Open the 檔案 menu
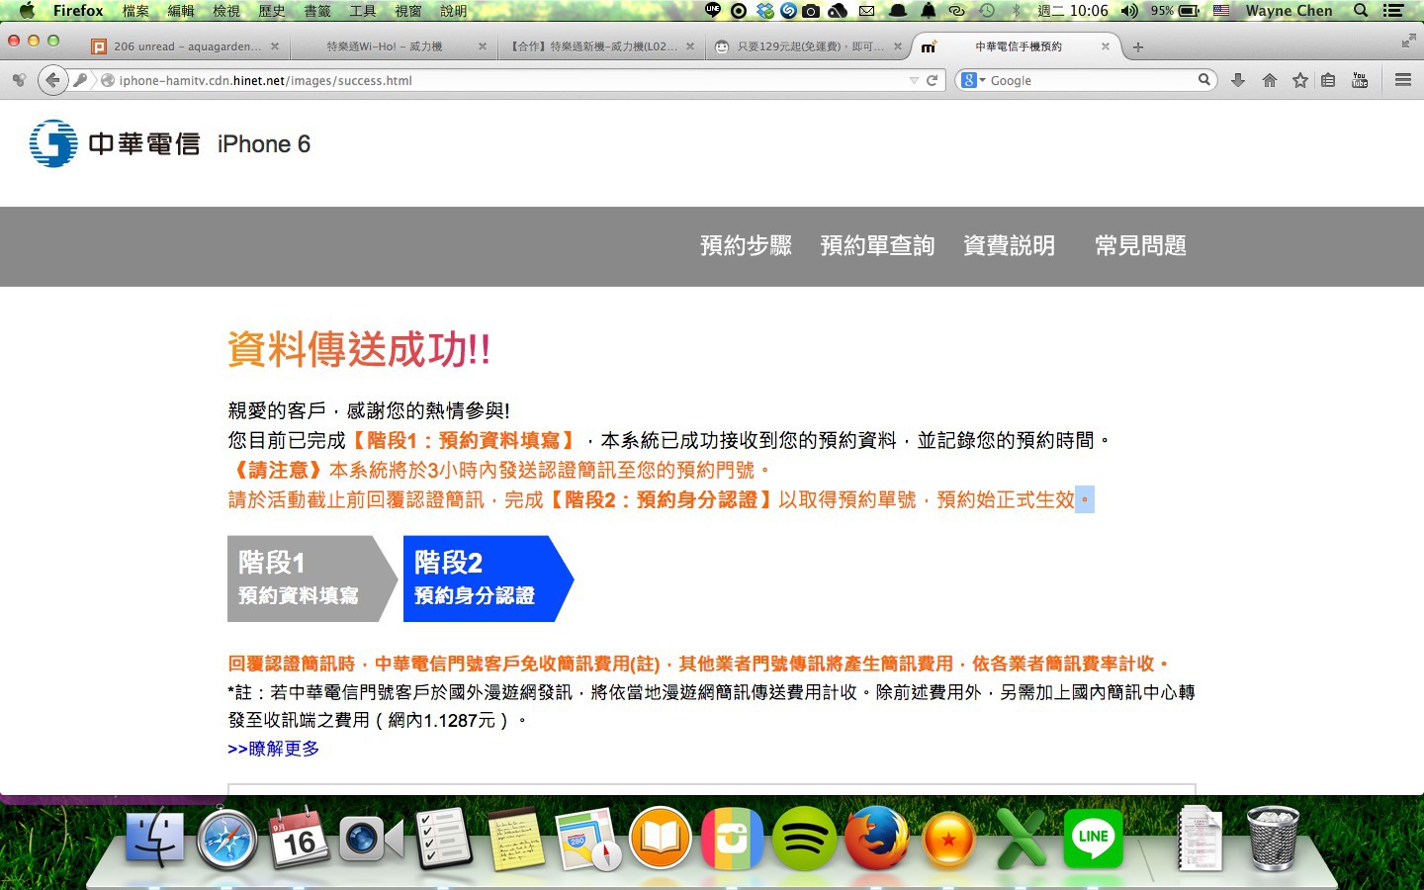 click(135, 11)
